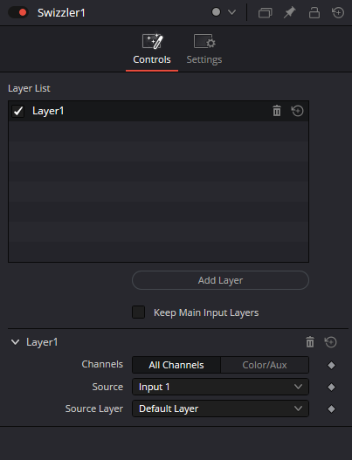Click the Swizzler1 node name

[61, 12]
